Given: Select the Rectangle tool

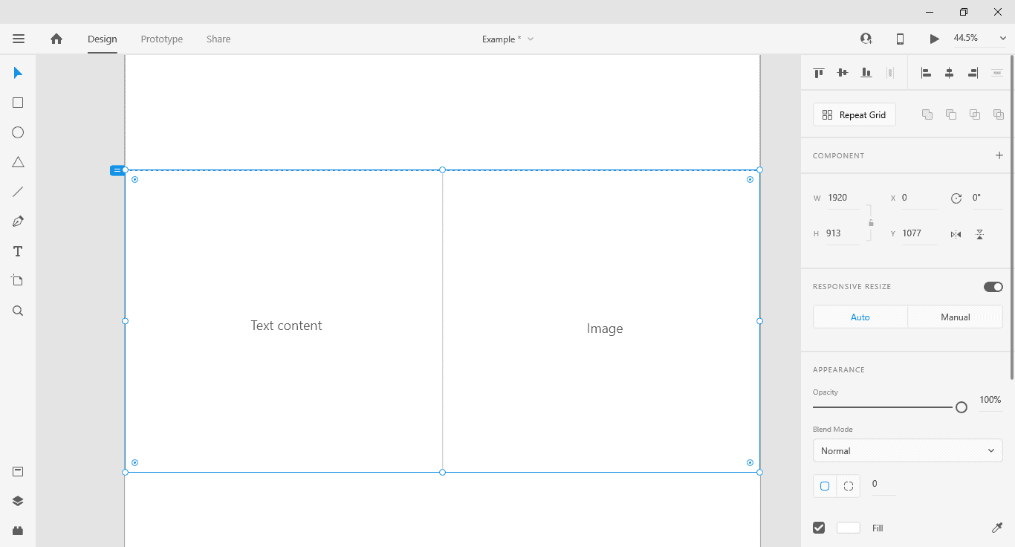Looking at the screenshot, I should 18,103.
